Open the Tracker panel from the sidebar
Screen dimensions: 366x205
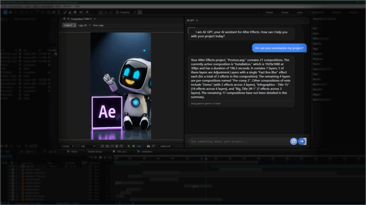coord(316,64)
